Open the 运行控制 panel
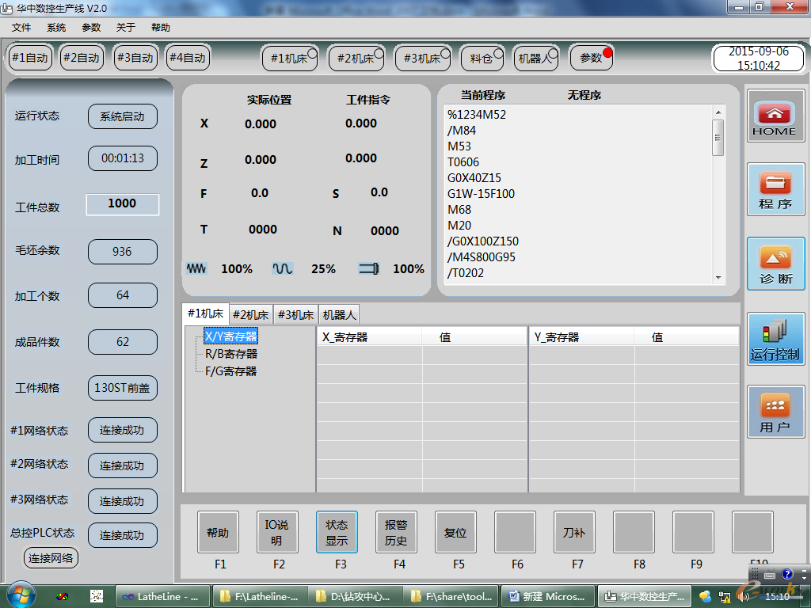 pyautogui.click(x=775, y=339)
